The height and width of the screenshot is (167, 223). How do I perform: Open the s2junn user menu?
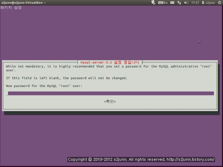coord(208,2)
